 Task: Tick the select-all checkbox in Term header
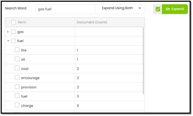14,22
